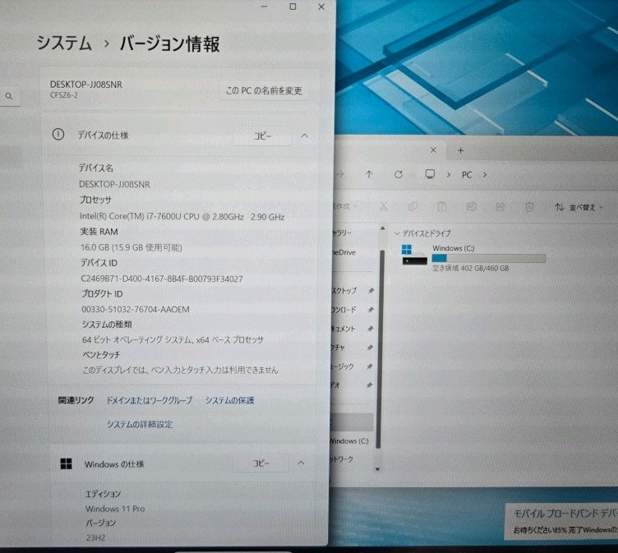Copy device specifications with コピー button

262,136
